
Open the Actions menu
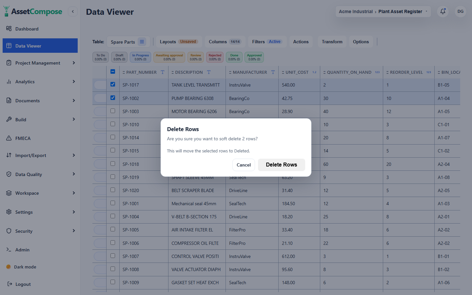coord(301,42)
